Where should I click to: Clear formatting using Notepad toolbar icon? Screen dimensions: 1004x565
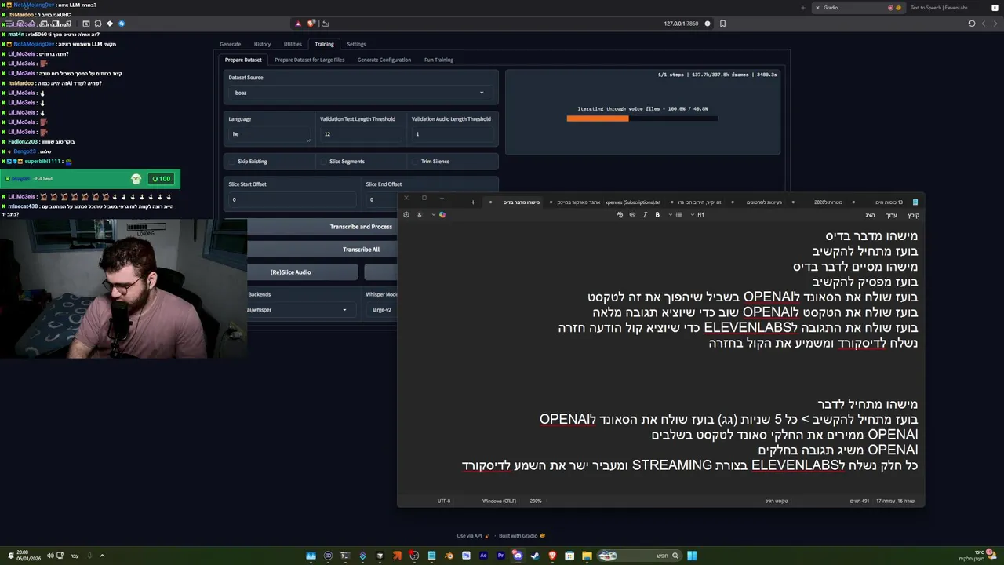click(620, 215)
